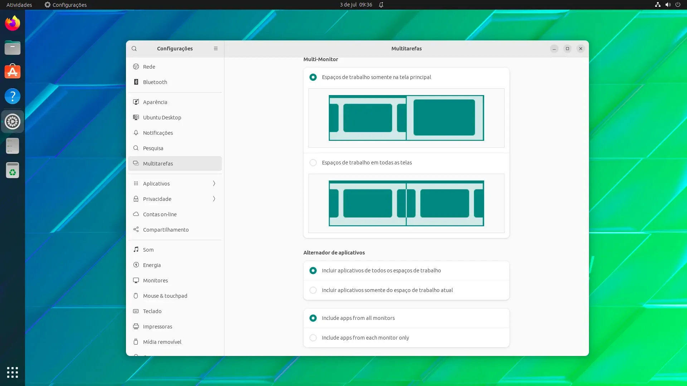Image resolution: width=687 pixels, height=386 pixels.
Task: Open the search icon in Configurações header
Action: [x=134, y=49]
